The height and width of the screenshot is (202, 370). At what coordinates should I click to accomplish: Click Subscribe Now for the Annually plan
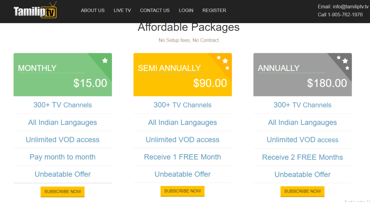[302, 191]
